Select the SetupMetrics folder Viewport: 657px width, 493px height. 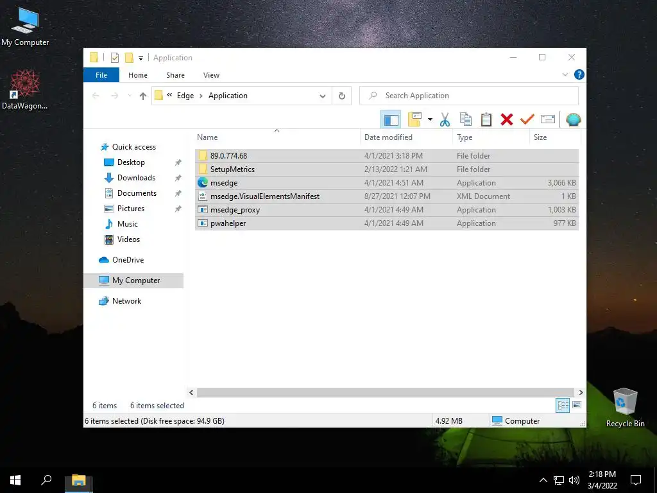pos(387,169)
